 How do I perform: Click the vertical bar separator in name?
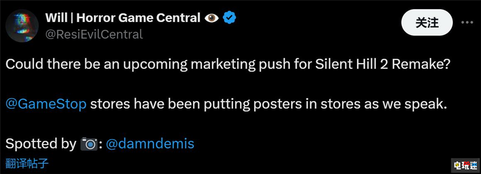coord(72,18)
